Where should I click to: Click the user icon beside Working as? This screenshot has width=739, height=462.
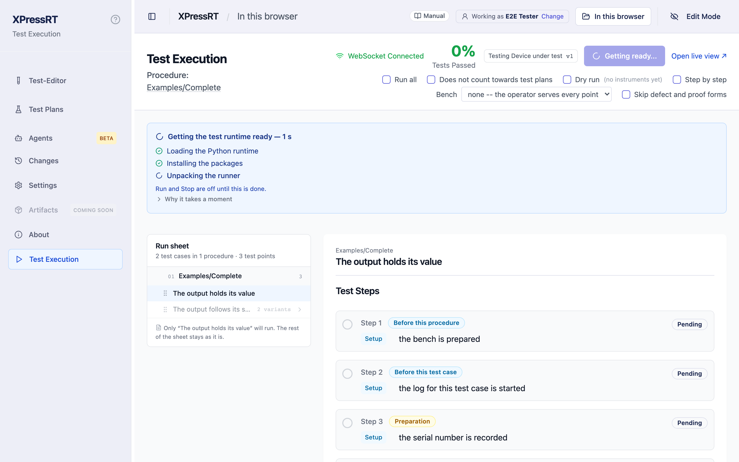point(465,16)
